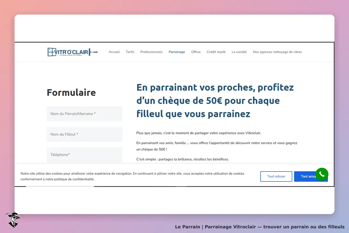The height and width of the screenshot is (233, 349).
Task: Select the Parrainage menu item
Action: [x=177, y=52]
